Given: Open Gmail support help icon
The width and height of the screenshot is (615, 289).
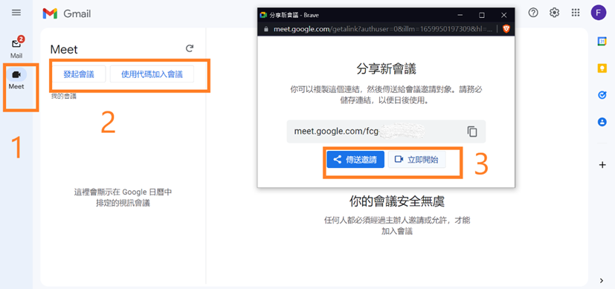Looking at the screenshot, I should (x=533, y=13).
